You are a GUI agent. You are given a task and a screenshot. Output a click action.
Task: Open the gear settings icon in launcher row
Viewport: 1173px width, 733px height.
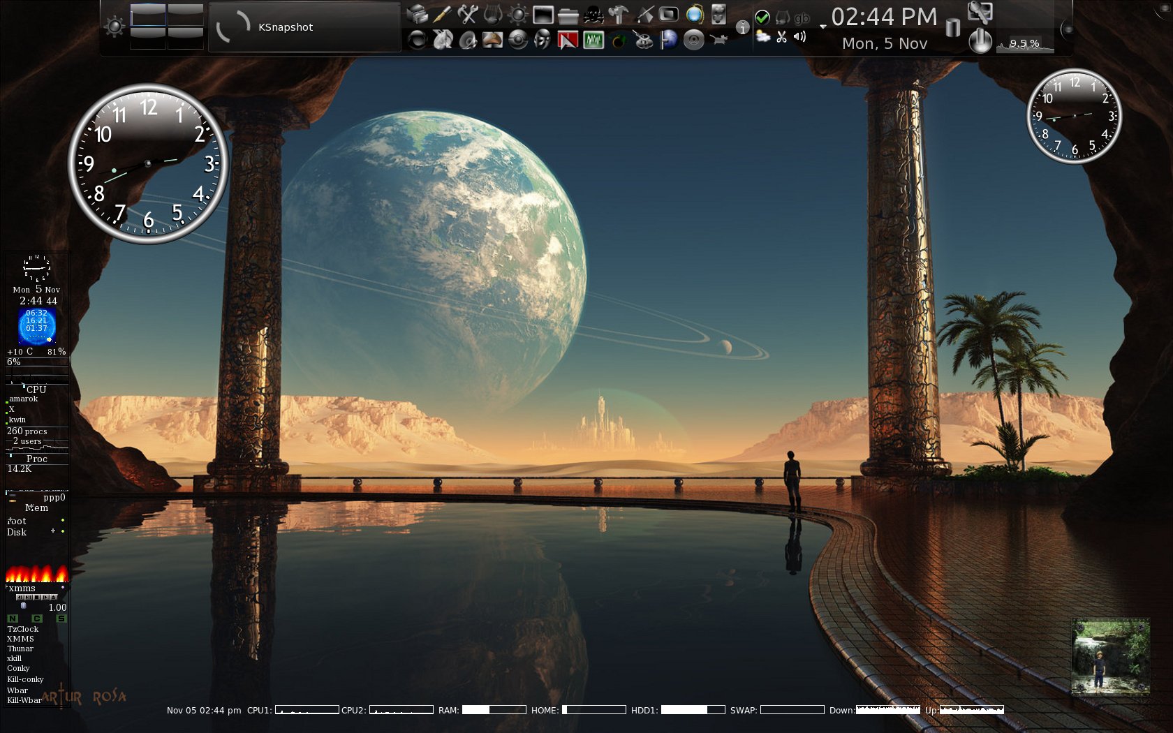pos(517,14)
